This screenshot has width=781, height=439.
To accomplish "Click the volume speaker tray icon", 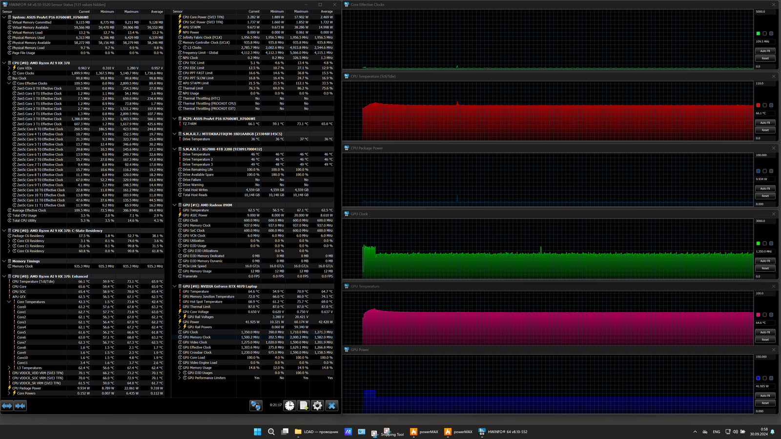I will click(736, 432).
